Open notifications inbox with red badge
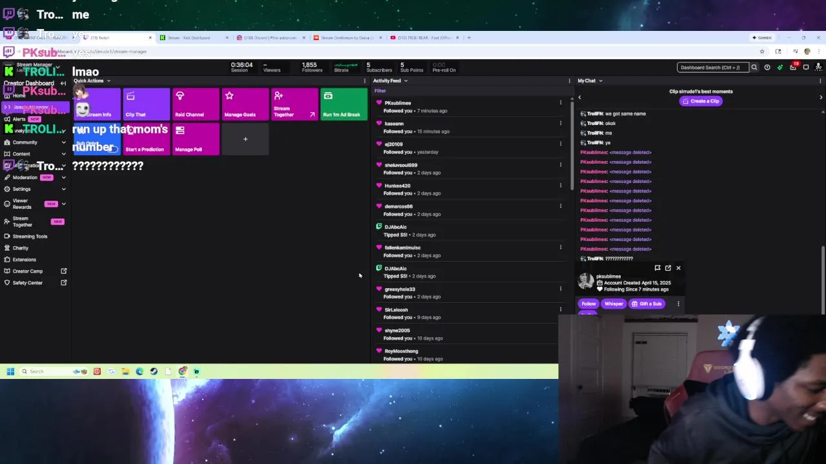 coord(793,67)
